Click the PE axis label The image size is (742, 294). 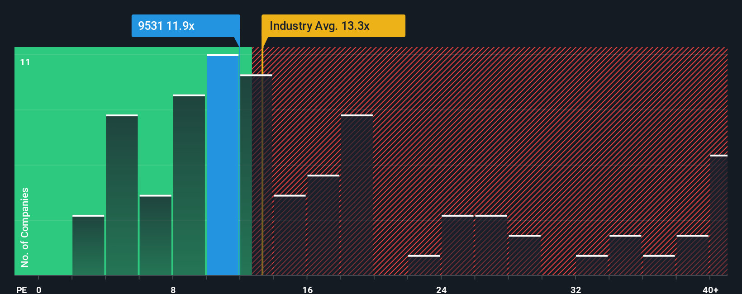(x=22, y=289)
